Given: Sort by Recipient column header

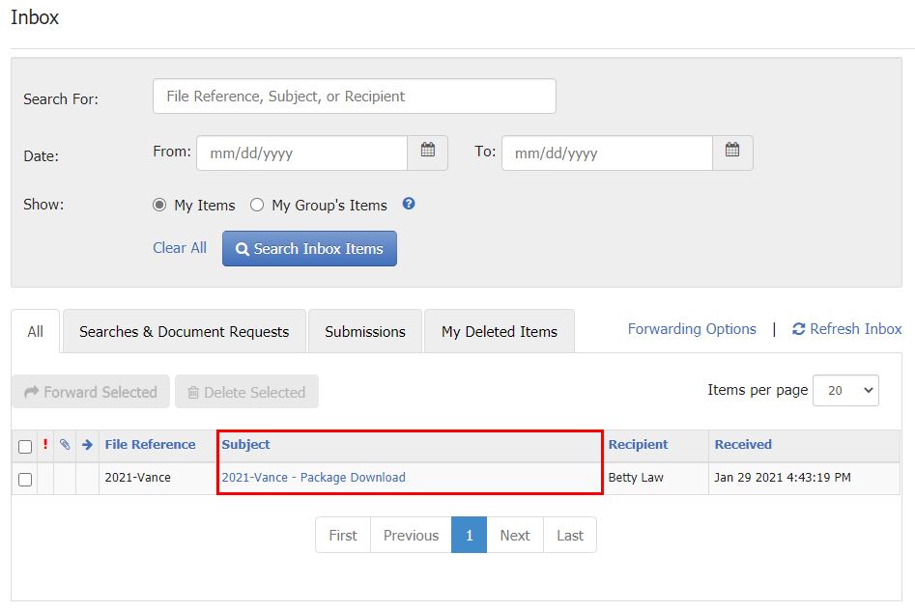Looking at the screenshot, I should (638, 444).
